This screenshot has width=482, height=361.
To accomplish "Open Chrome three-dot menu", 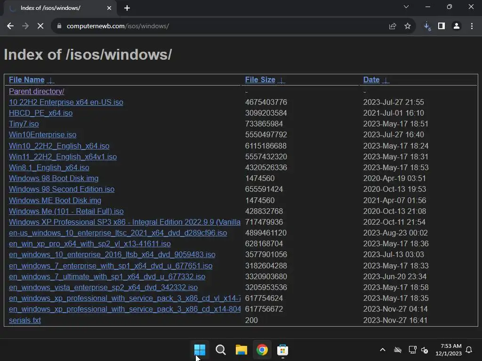I will [x=472, y=26].
